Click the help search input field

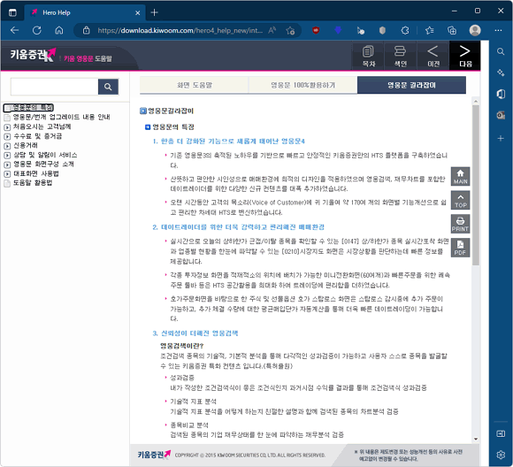click(54, 87)
